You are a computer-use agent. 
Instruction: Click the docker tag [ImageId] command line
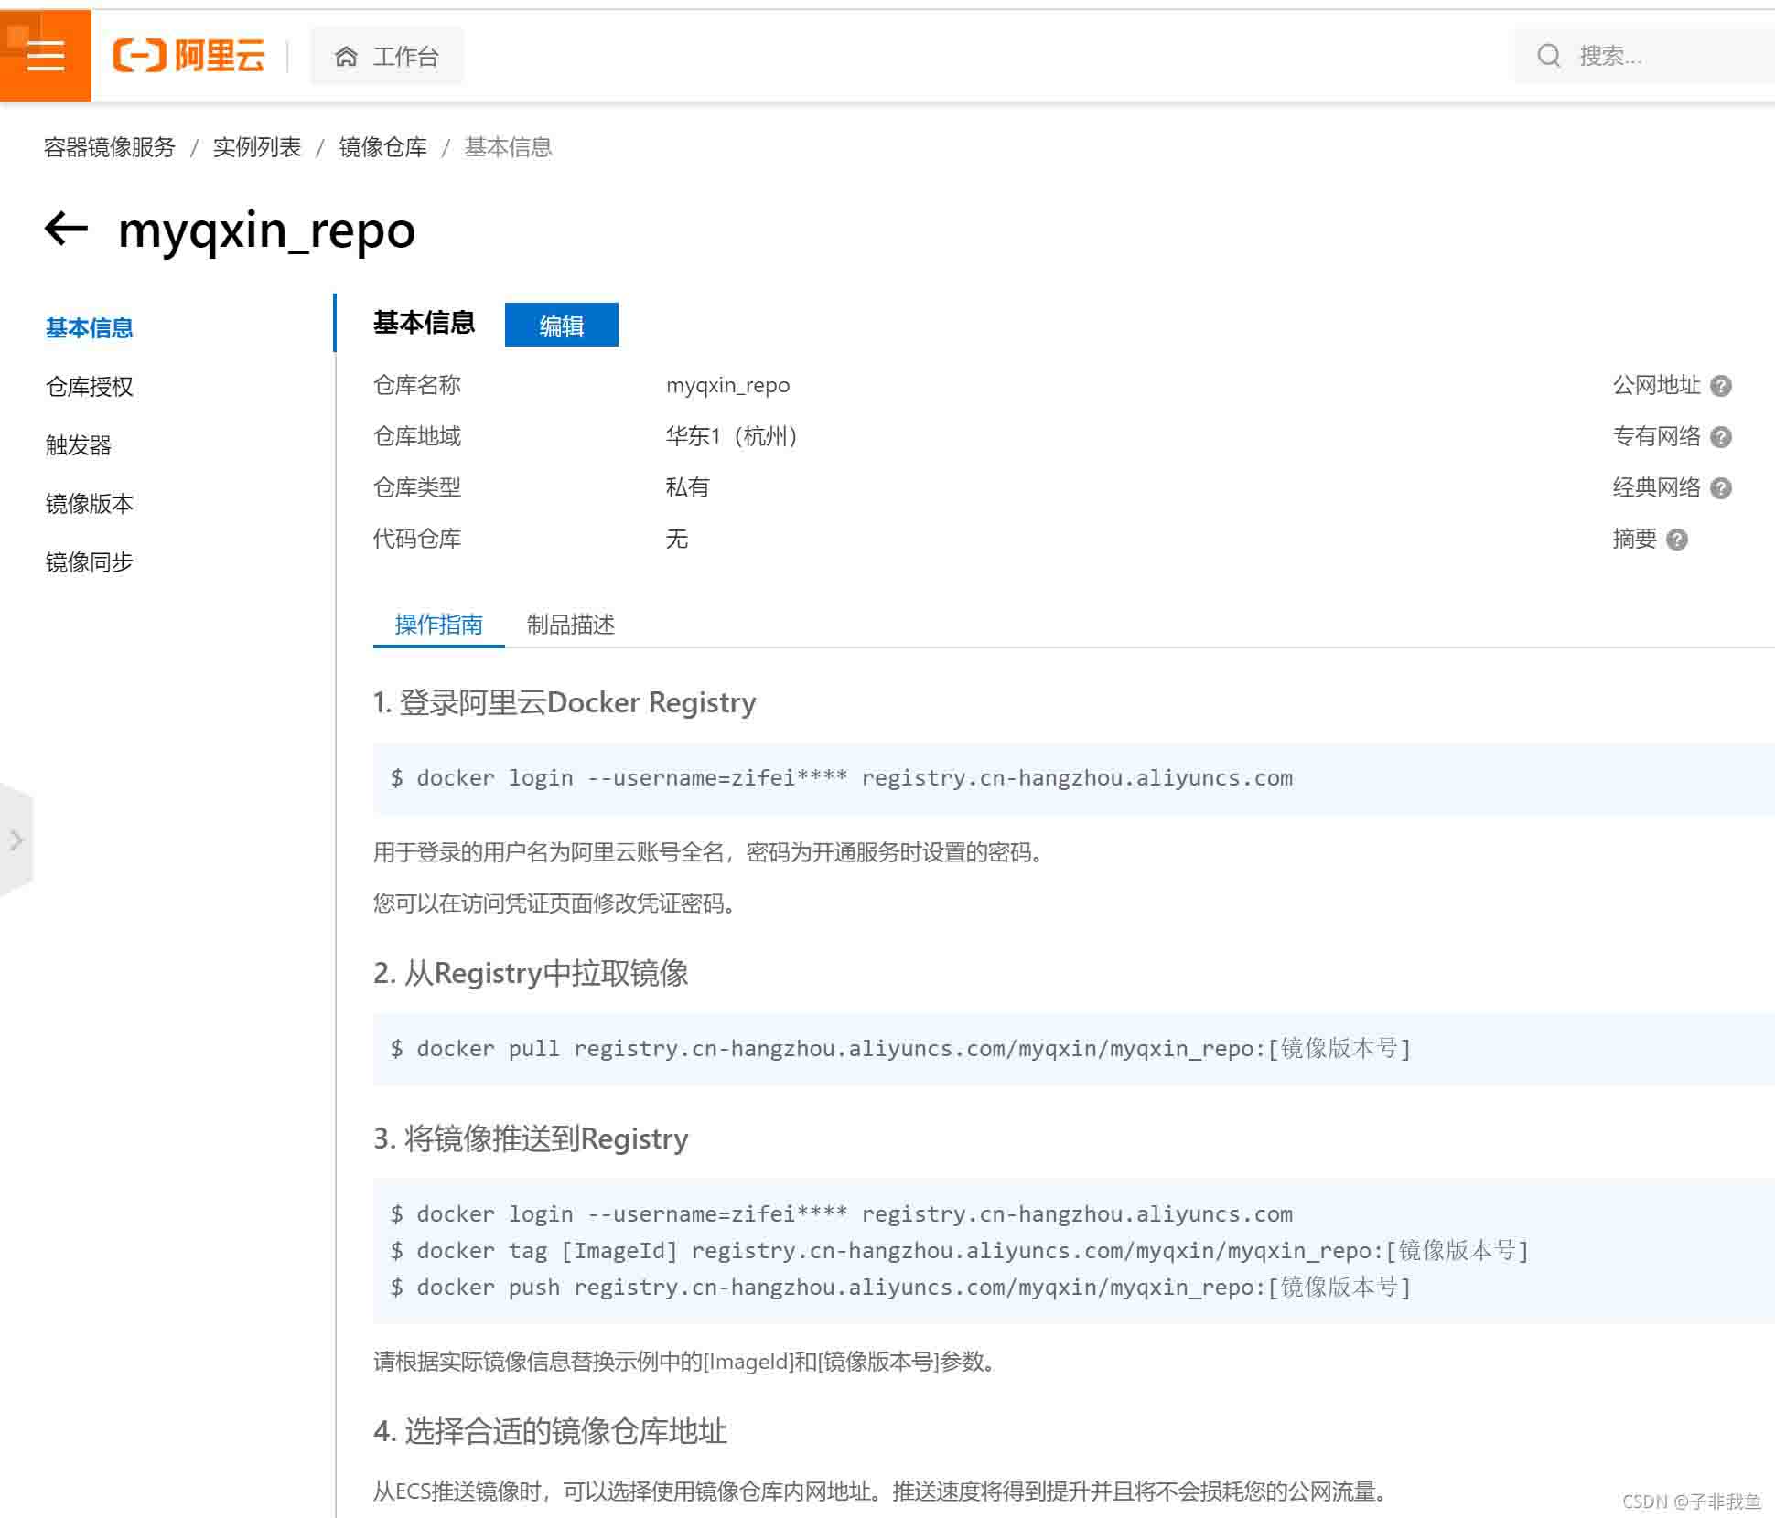pyautogui.click(x=960, y=1251)
